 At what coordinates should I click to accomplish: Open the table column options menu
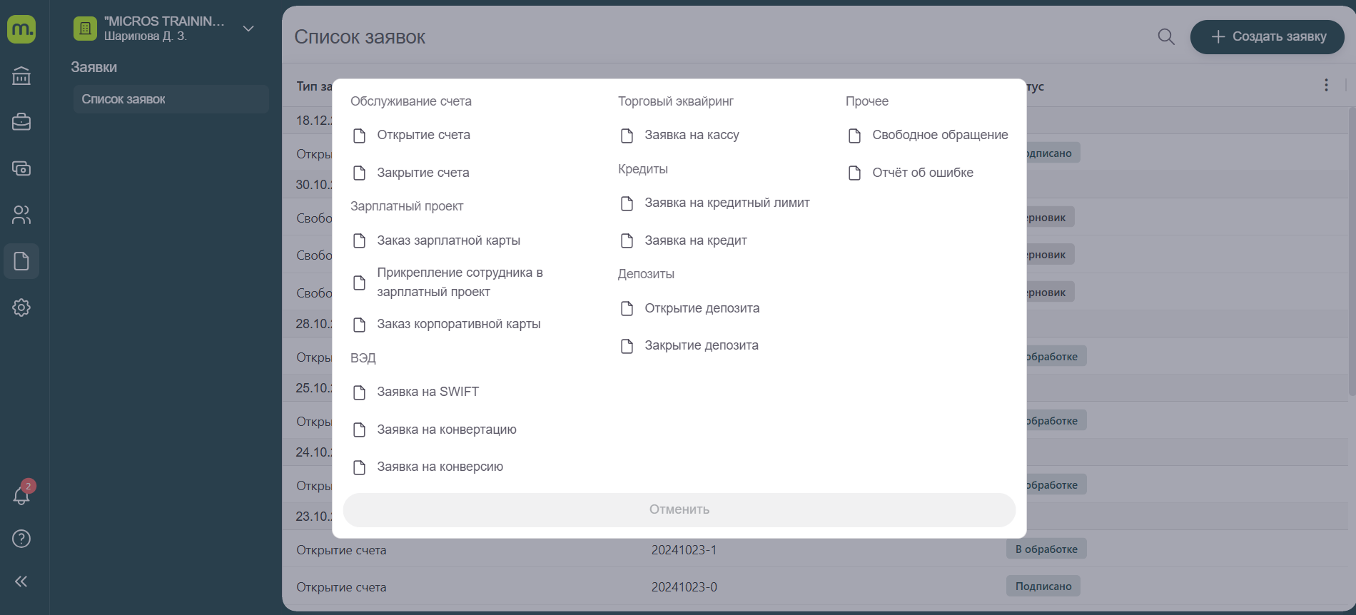coord(1326,85)
